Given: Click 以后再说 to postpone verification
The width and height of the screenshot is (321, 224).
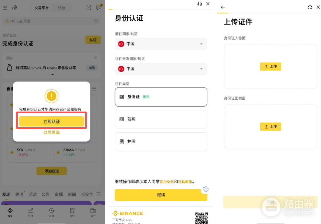Looking at the screenshot, I should pos(52,132).
